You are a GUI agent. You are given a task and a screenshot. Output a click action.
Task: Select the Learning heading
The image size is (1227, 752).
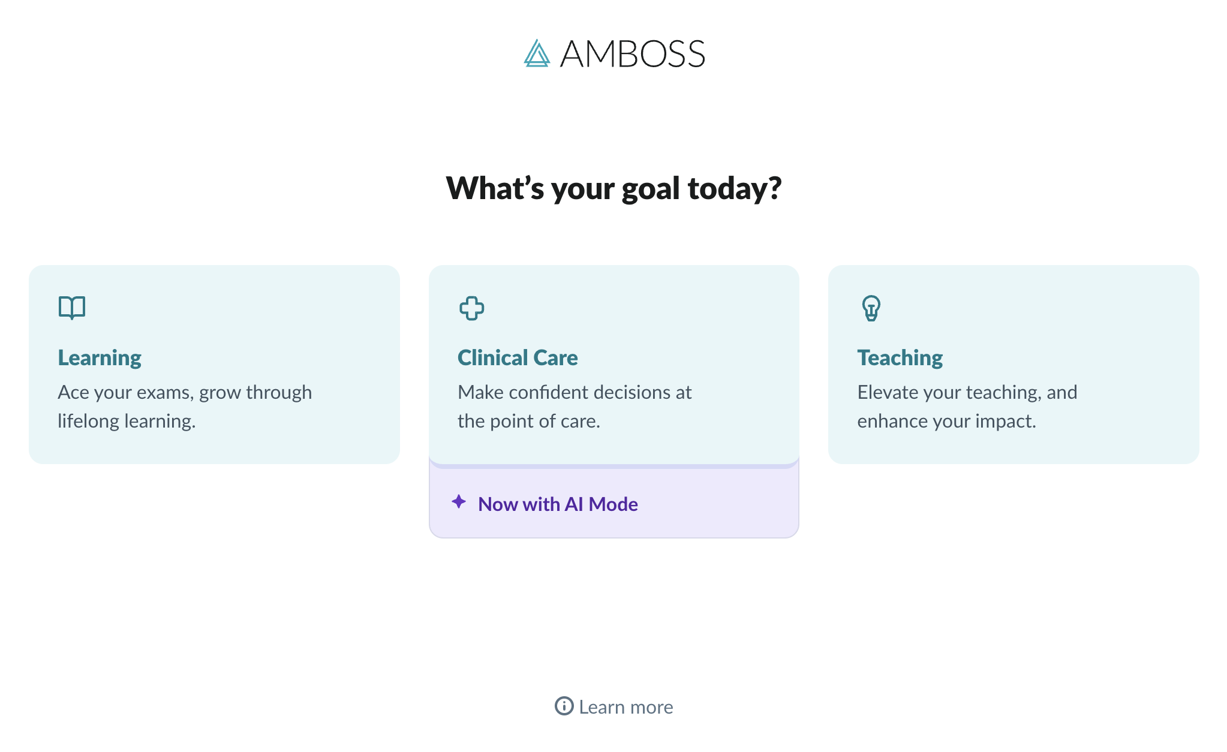tap(100, 358)
